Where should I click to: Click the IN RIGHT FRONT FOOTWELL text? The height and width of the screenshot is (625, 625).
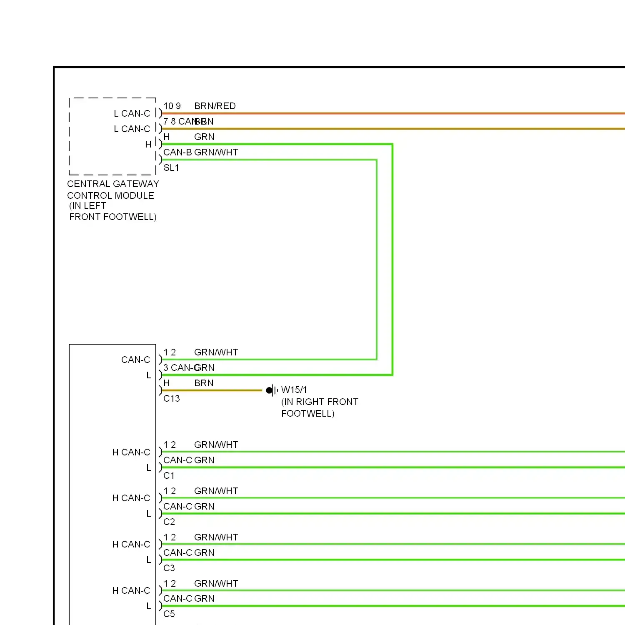[320, 407]
